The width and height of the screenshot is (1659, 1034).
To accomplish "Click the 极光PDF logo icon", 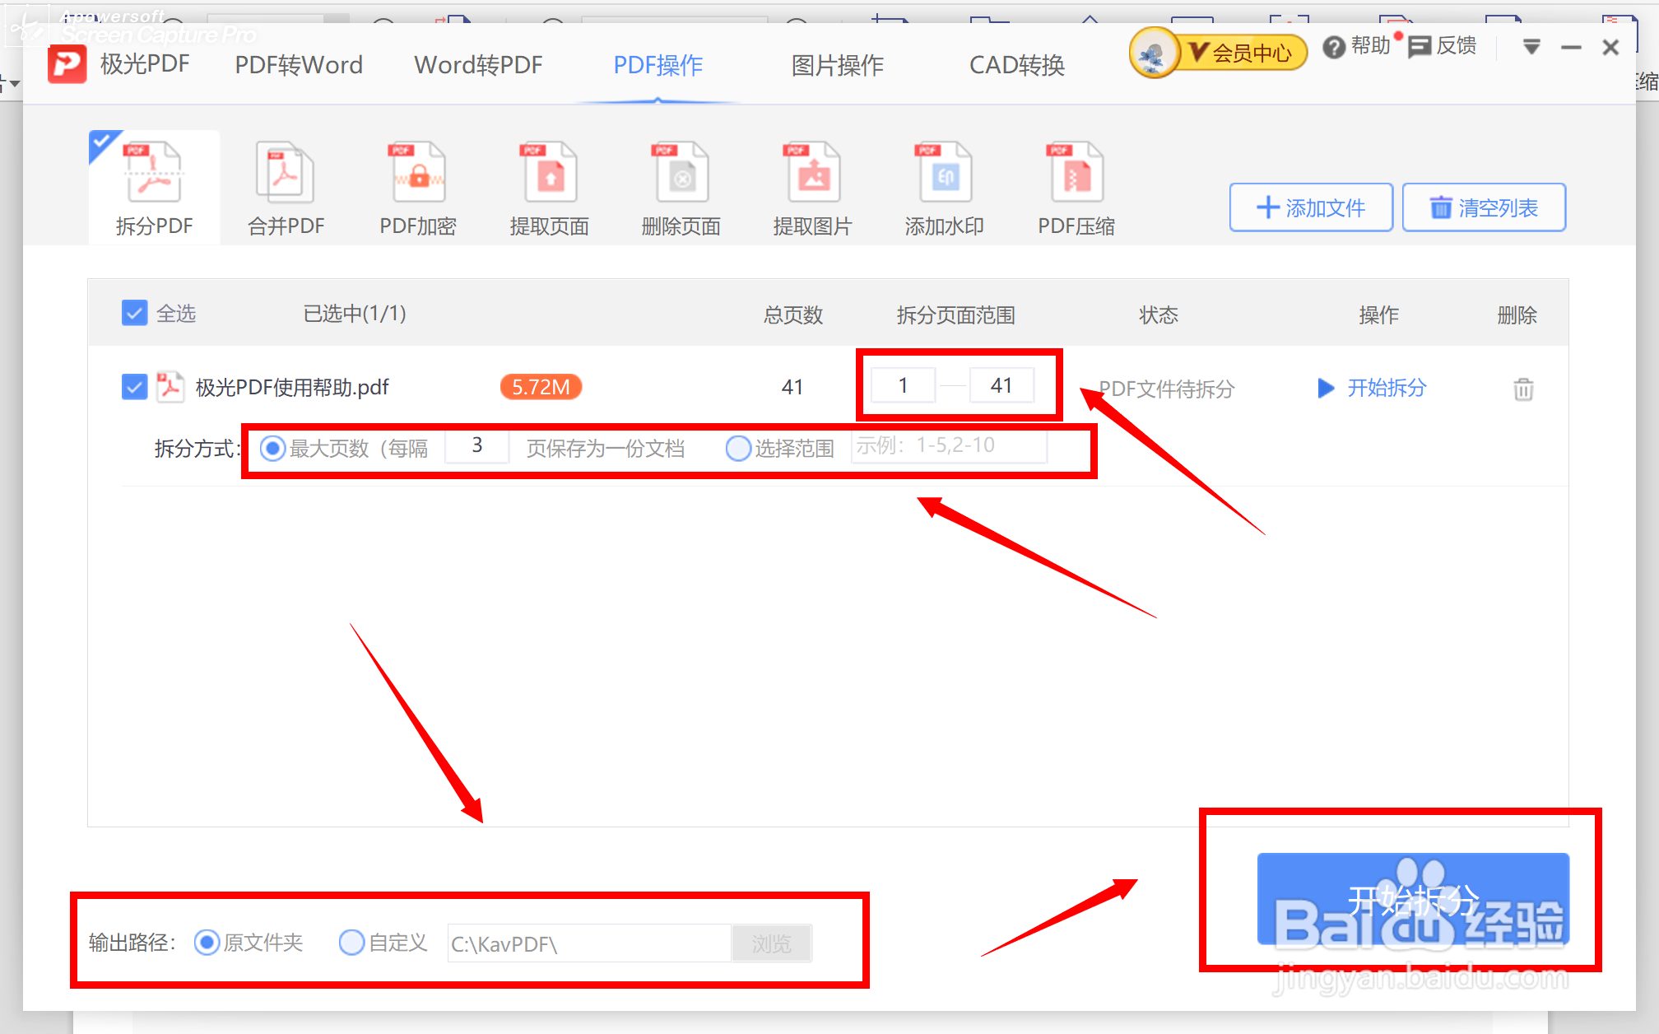I will [67, 64].
